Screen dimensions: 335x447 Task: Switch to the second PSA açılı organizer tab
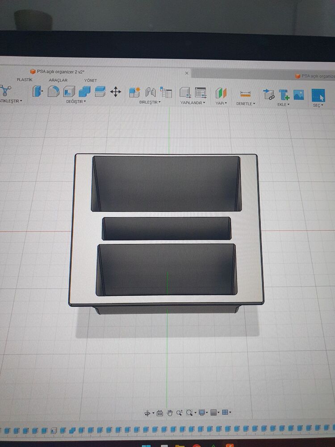(x=315, y=76)
